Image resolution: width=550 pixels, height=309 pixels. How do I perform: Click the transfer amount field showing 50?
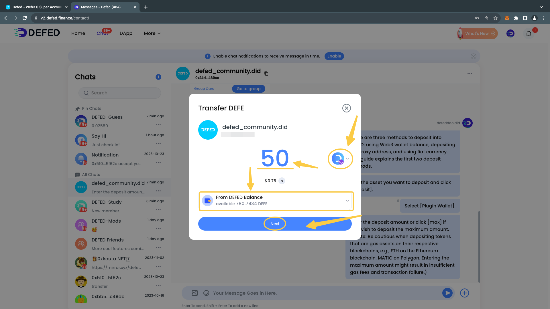click(x=275, y=158)
